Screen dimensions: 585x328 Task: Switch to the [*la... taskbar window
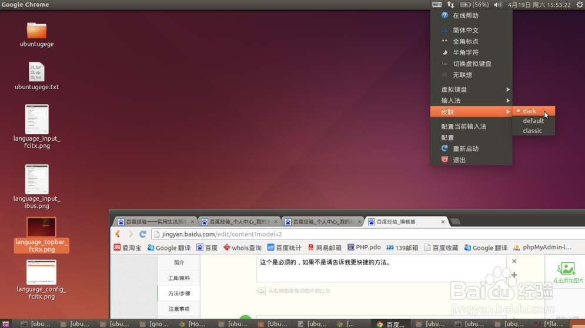(x=549, y=324)
